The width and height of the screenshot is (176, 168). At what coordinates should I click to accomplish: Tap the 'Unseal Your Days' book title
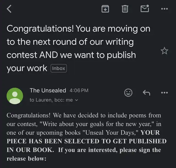coord(111,132)
